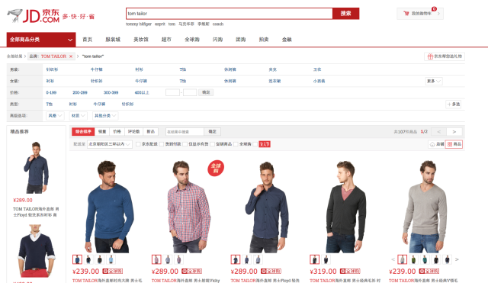
Task: Open sidebar navy shirt recommended product
Action: point(36,168)
